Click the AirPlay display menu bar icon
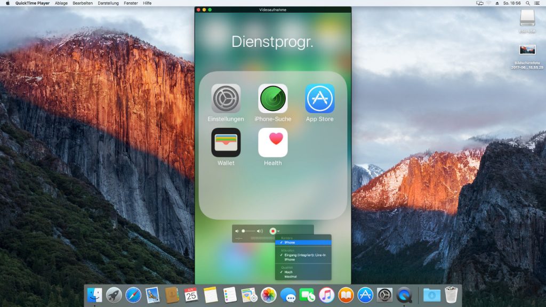 [479, 3]
